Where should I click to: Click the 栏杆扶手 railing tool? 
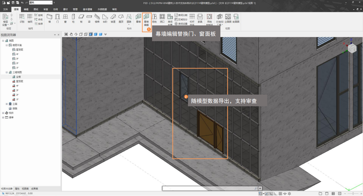(x=192, y=19)
